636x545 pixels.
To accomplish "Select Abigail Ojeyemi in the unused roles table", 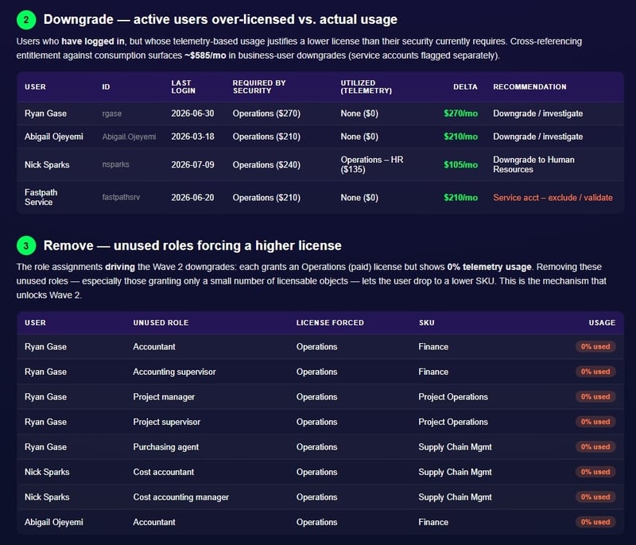I will tap(53, 522).
